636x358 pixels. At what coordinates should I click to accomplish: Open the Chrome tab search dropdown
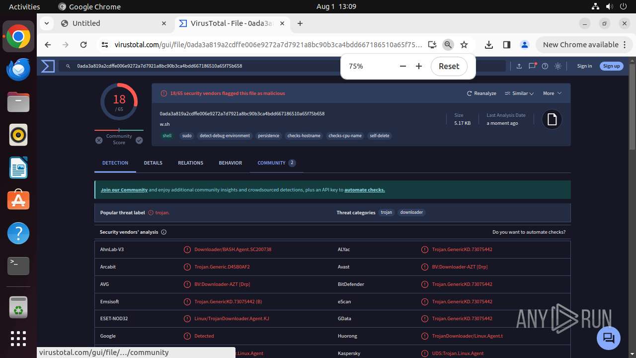coord(46,23)
